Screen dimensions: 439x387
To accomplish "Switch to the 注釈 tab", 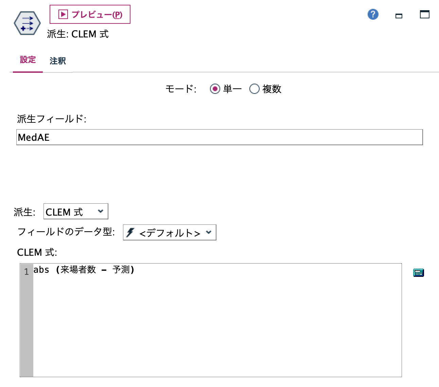I will (57, 61).
